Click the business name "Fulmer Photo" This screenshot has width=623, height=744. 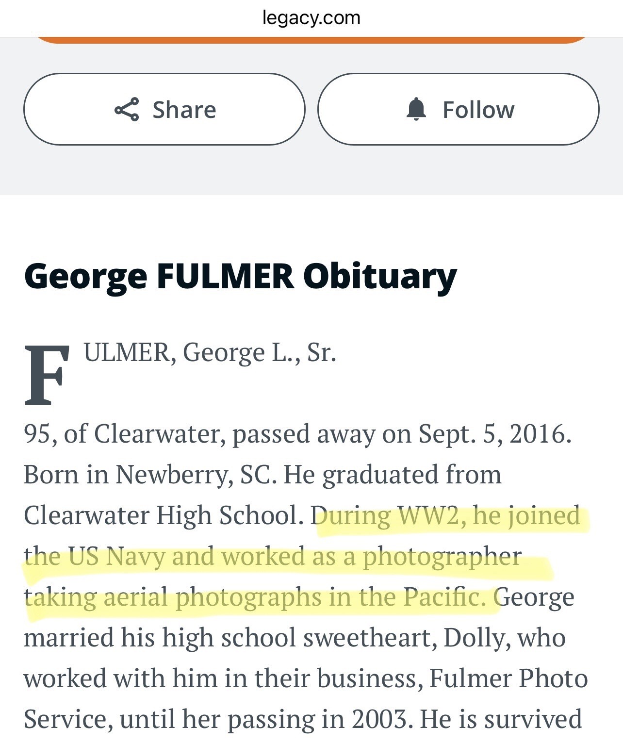click(x=508, y=678)
